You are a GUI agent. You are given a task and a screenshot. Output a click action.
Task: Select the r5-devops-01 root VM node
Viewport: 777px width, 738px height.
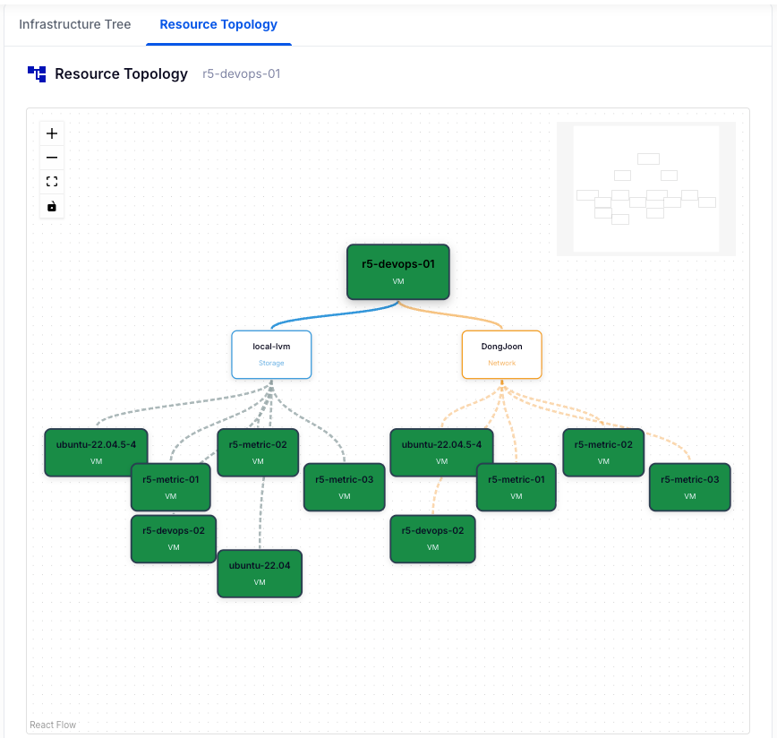(398, 271)
